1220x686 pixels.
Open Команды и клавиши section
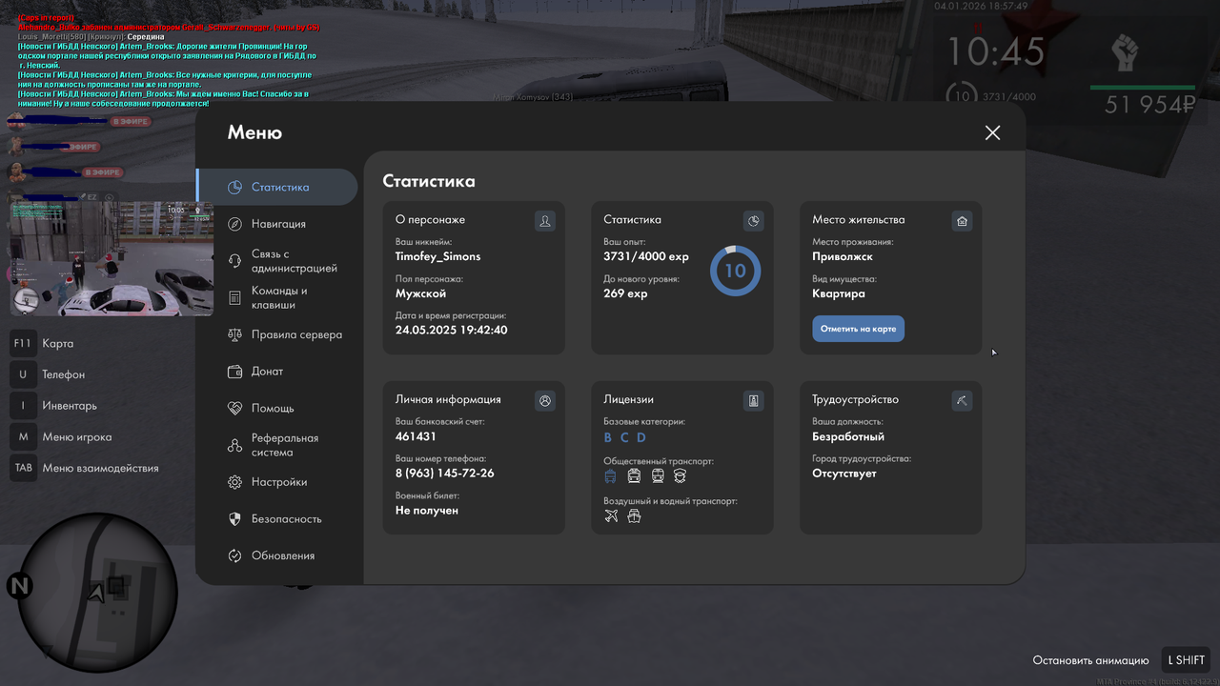tap(276, 297)
